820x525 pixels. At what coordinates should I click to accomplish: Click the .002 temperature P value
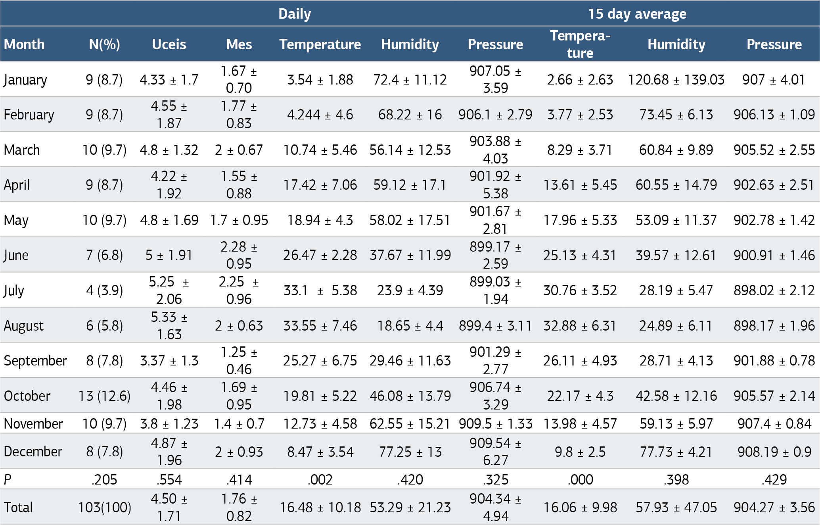tap(320, 480)
